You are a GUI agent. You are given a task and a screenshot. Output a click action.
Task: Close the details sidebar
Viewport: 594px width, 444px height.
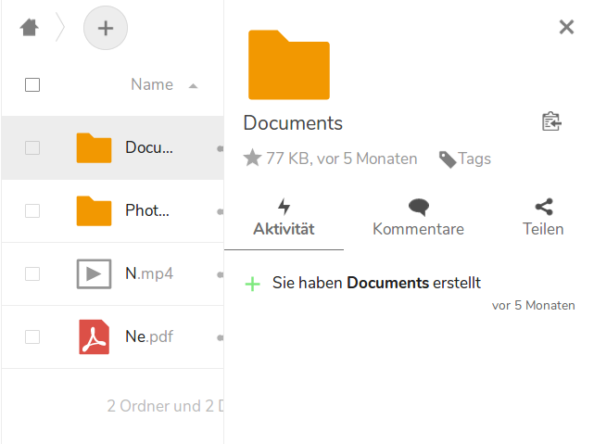pyautogui.click(x=566, y=27)
